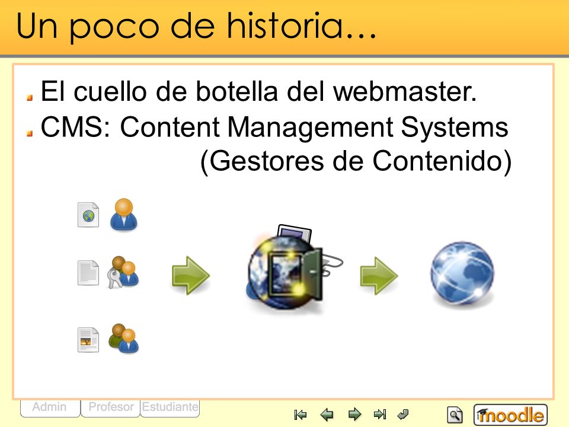Click the document with image icon
This screenshot has width=569, height=427.
(88, 340)
